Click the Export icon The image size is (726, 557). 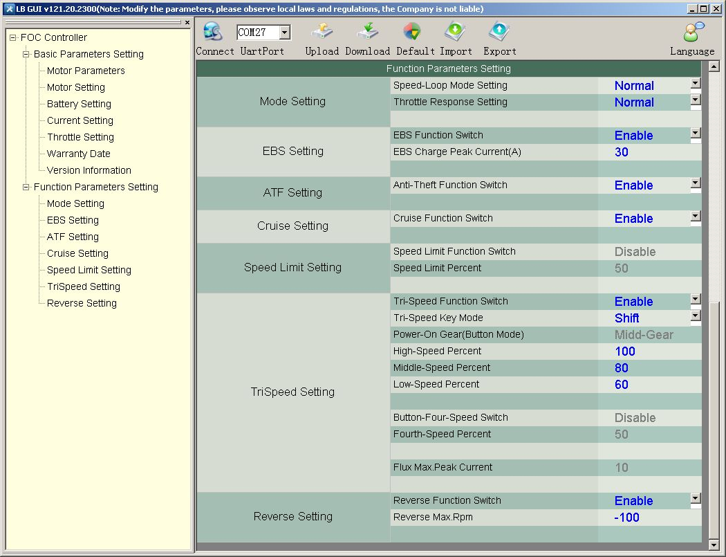[499, 33]
